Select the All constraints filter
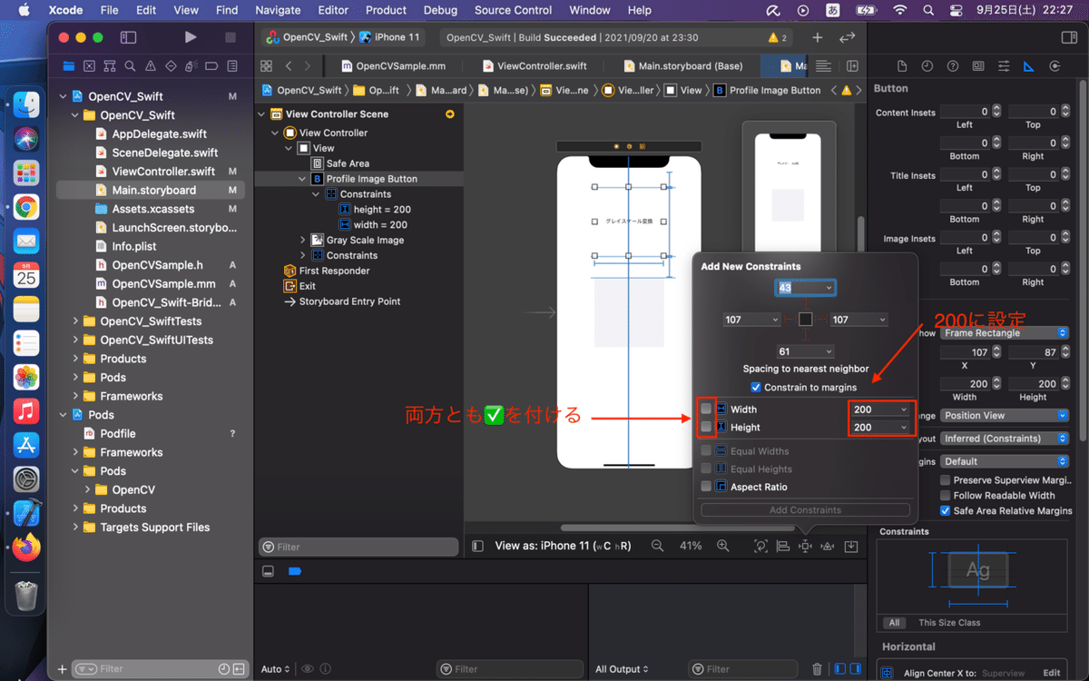 (x=894, y=623)
